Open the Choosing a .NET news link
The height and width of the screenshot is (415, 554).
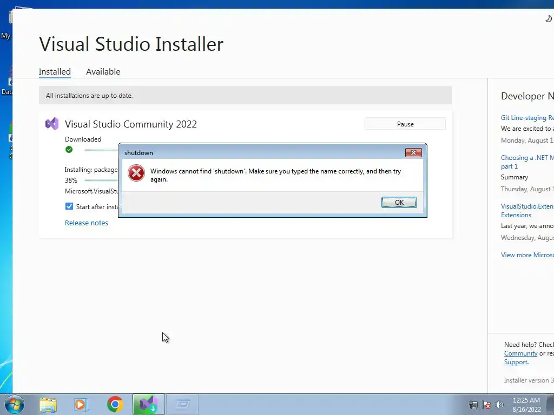coord(527,162)
